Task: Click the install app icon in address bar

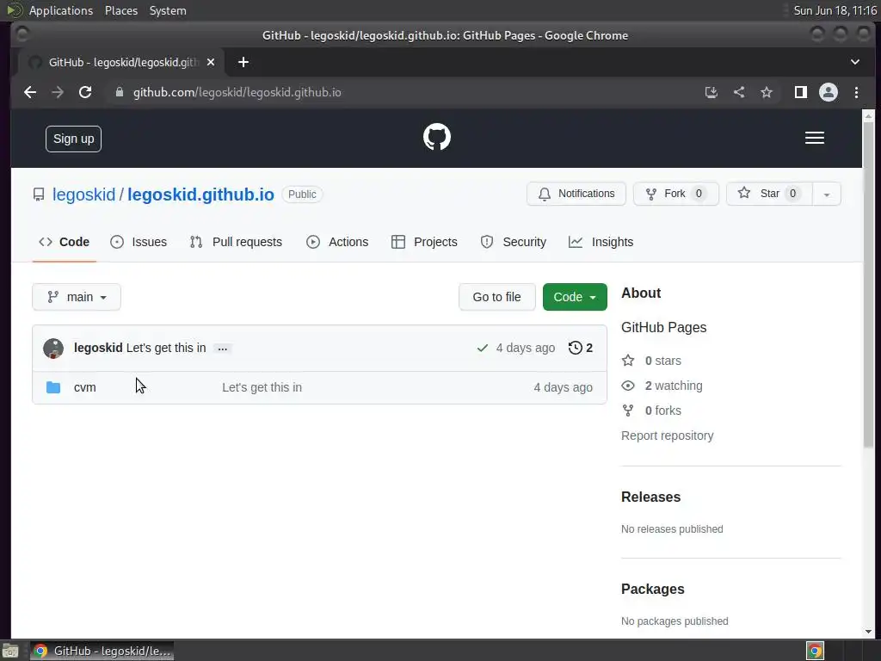Action: (x=712, y=92)
